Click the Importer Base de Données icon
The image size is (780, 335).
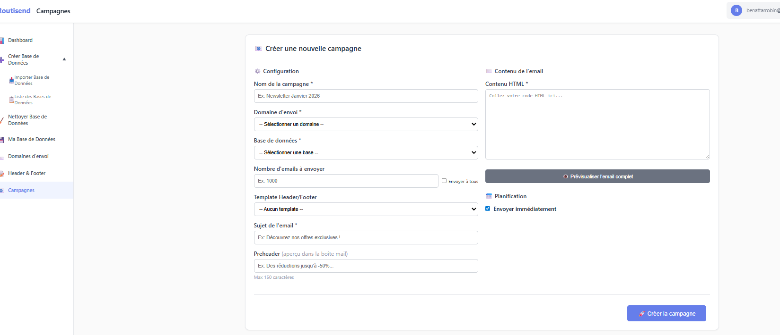tap(11, 80)
